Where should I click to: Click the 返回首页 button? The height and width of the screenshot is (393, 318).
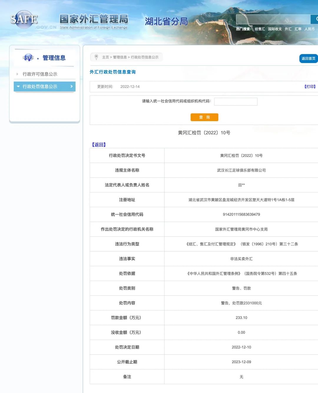pyautogui.click(x=308, y=58)
